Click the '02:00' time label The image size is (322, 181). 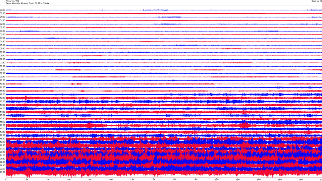2,24
